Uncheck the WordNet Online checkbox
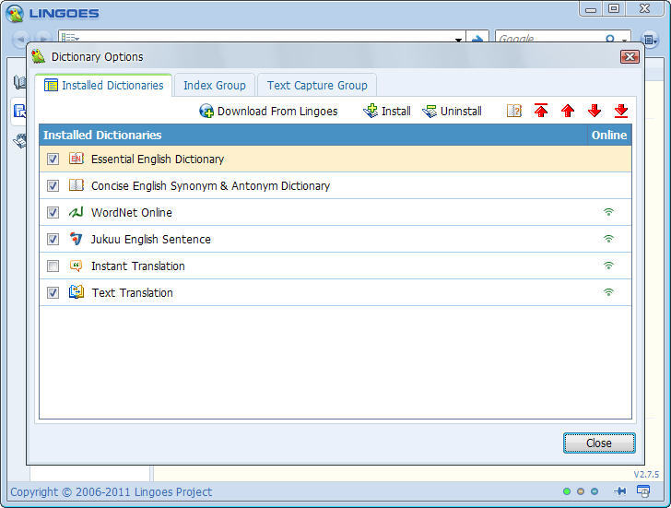 (53, 212)
